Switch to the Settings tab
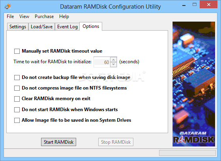This screenshot has width=221, height=161. pyautogui.click(x=18, y=27)
